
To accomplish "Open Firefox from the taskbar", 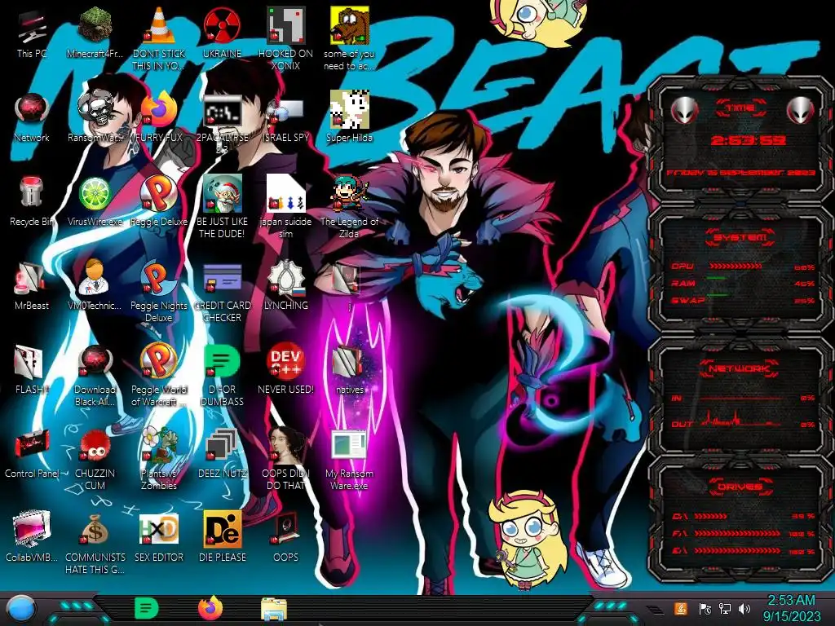I will tap(210, 608).
